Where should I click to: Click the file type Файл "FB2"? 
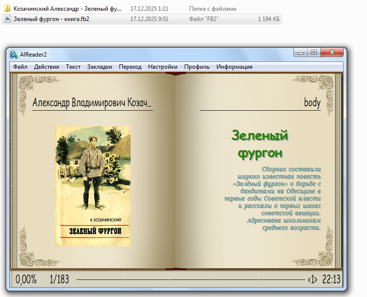click(x=204, y=19)
